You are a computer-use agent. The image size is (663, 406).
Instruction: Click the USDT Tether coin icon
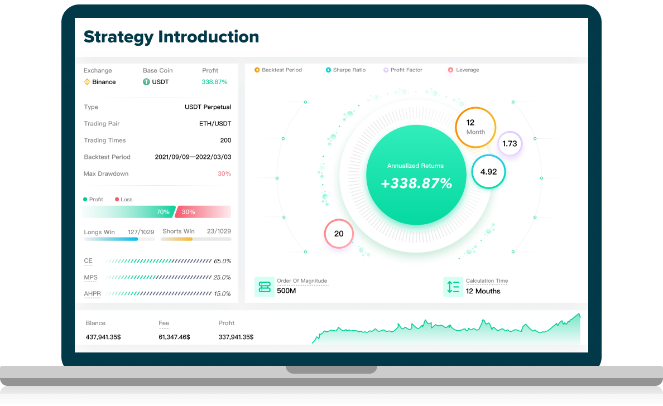[x=146, y=82]
